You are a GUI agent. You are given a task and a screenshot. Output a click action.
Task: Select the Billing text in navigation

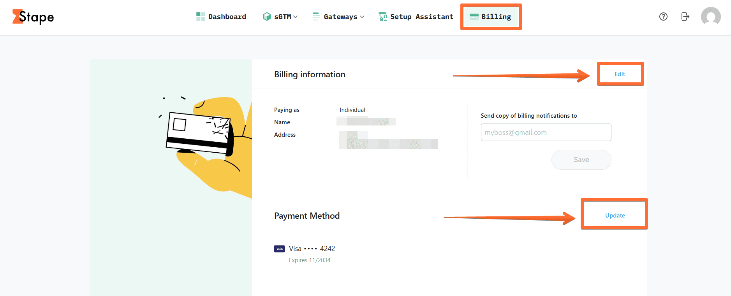click(x=496, y=17)
